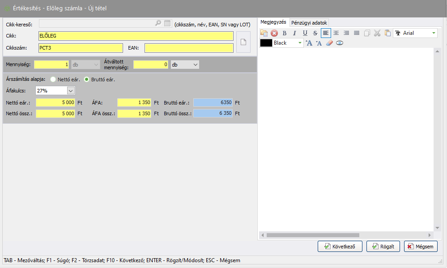The height and width of the screenshot is (268, 447).
Task: Click the paste clipboard icon
Action: click(387, 33)
